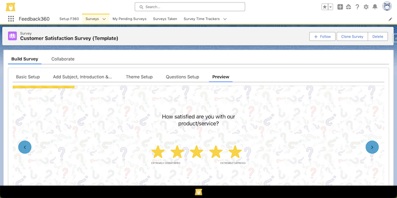Select the fourth star rating
Image resolution: width=397 pixels, height=198 pixels.
click(x=216, y=152)
